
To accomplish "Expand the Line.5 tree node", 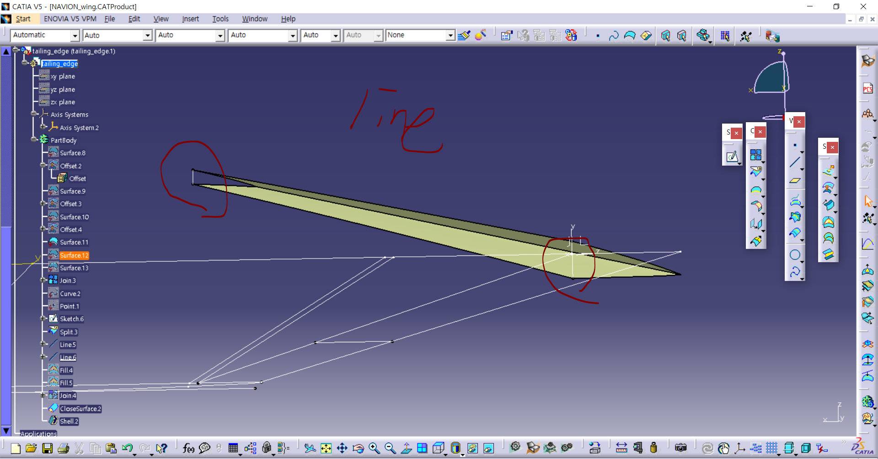I will 43,344.
